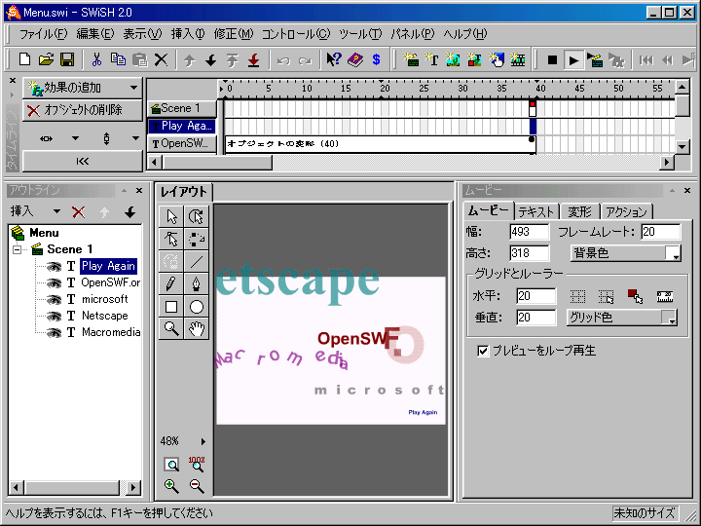Insert text object from toolbar
Screen dimensions: 701x526
click(431, 59)
